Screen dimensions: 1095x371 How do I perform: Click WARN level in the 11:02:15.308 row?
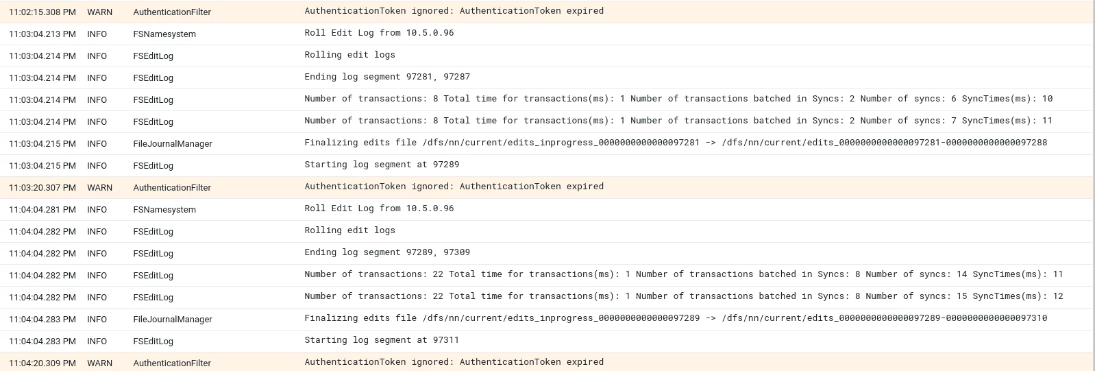(x=99, y=12)
